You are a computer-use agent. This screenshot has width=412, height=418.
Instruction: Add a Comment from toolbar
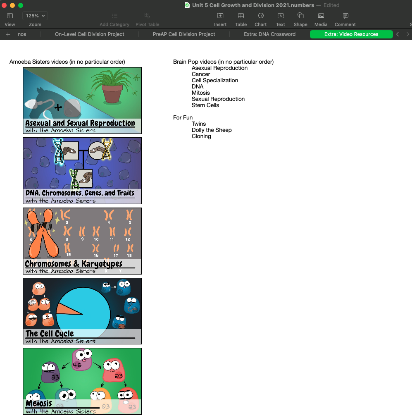pos(345,16)
